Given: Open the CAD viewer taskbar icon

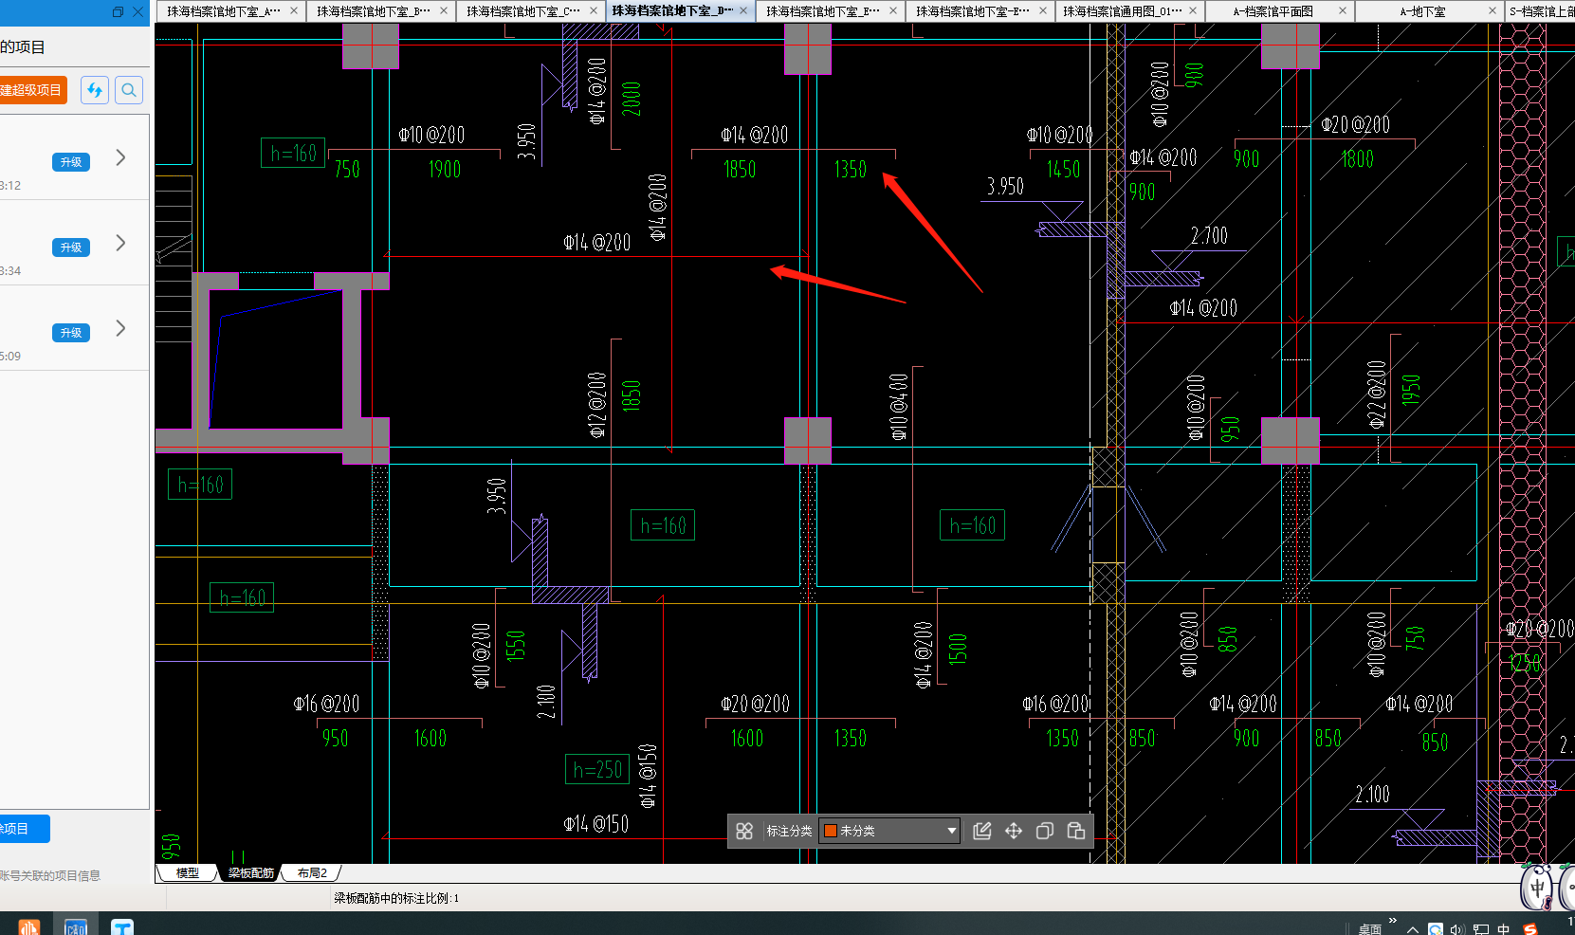Looking at the screenshot, I should pyautogui.click(x=76, y=926).
